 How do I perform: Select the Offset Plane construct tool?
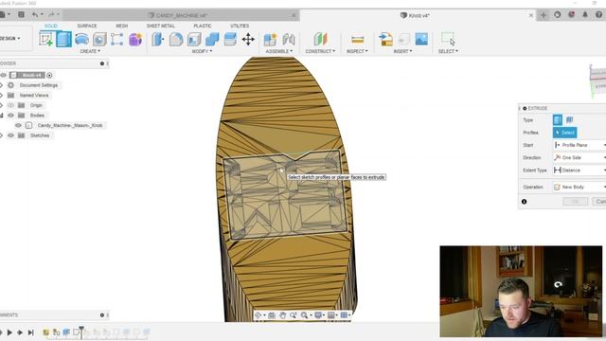[x=320, y=40]
